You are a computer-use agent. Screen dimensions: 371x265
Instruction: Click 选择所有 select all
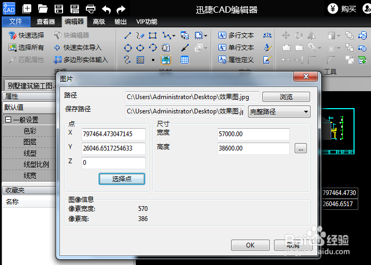[x=26, y=48]
